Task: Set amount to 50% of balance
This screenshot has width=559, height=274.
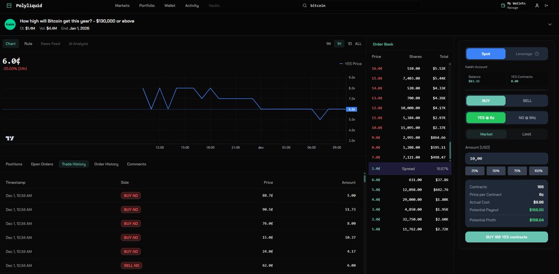Action: point(496,171)
